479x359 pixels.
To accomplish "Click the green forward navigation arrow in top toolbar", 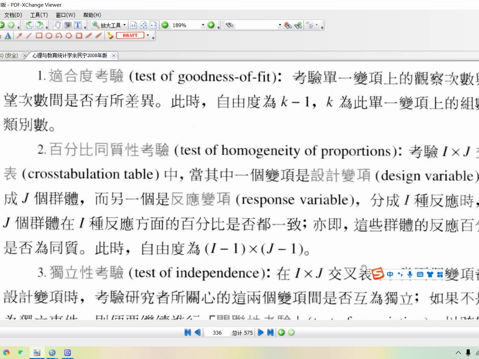I will [11, 25].
